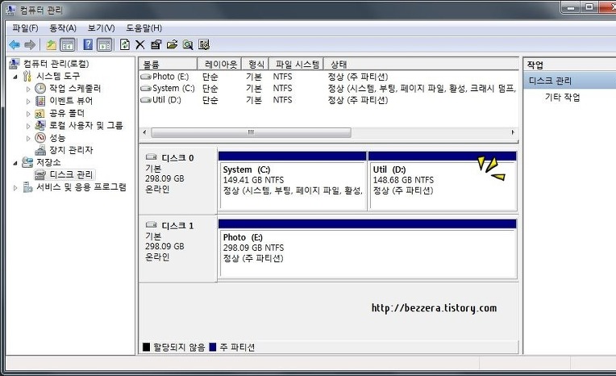Select 이벤트 뷰어 icon in tree
616x376 pixels.
pos(40,101)
